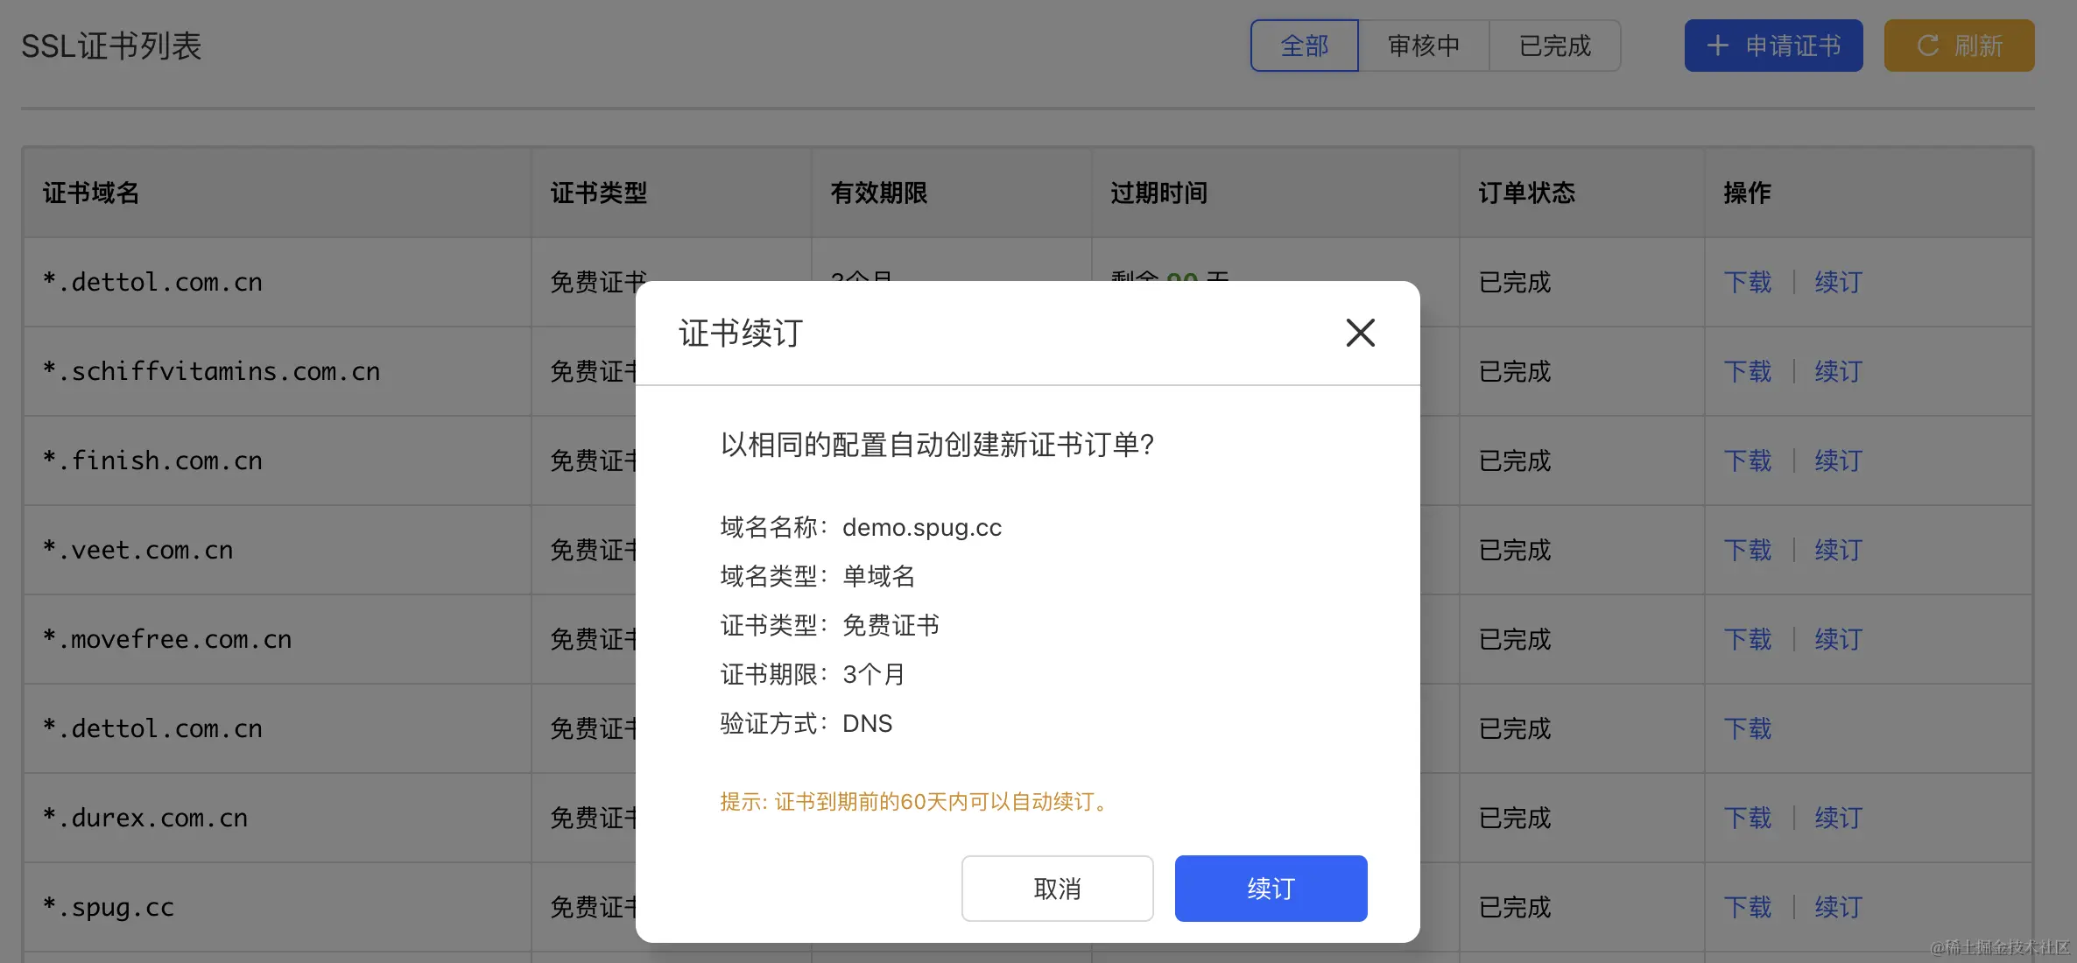This screenshot has width=2077, height=963.
Task: Download the *.finish.com.cn certificate
Action: pyautogui.click(x=1747, y=460)
